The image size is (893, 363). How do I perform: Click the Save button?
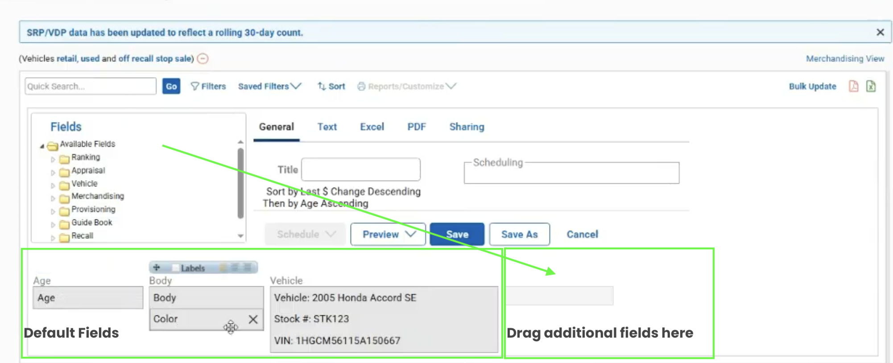pos(457,234)
